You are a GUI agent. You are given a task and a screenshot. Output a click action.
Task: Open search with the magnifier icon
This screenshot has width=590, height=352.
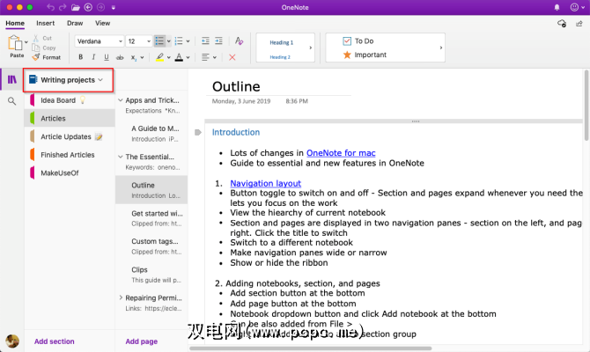12,101
